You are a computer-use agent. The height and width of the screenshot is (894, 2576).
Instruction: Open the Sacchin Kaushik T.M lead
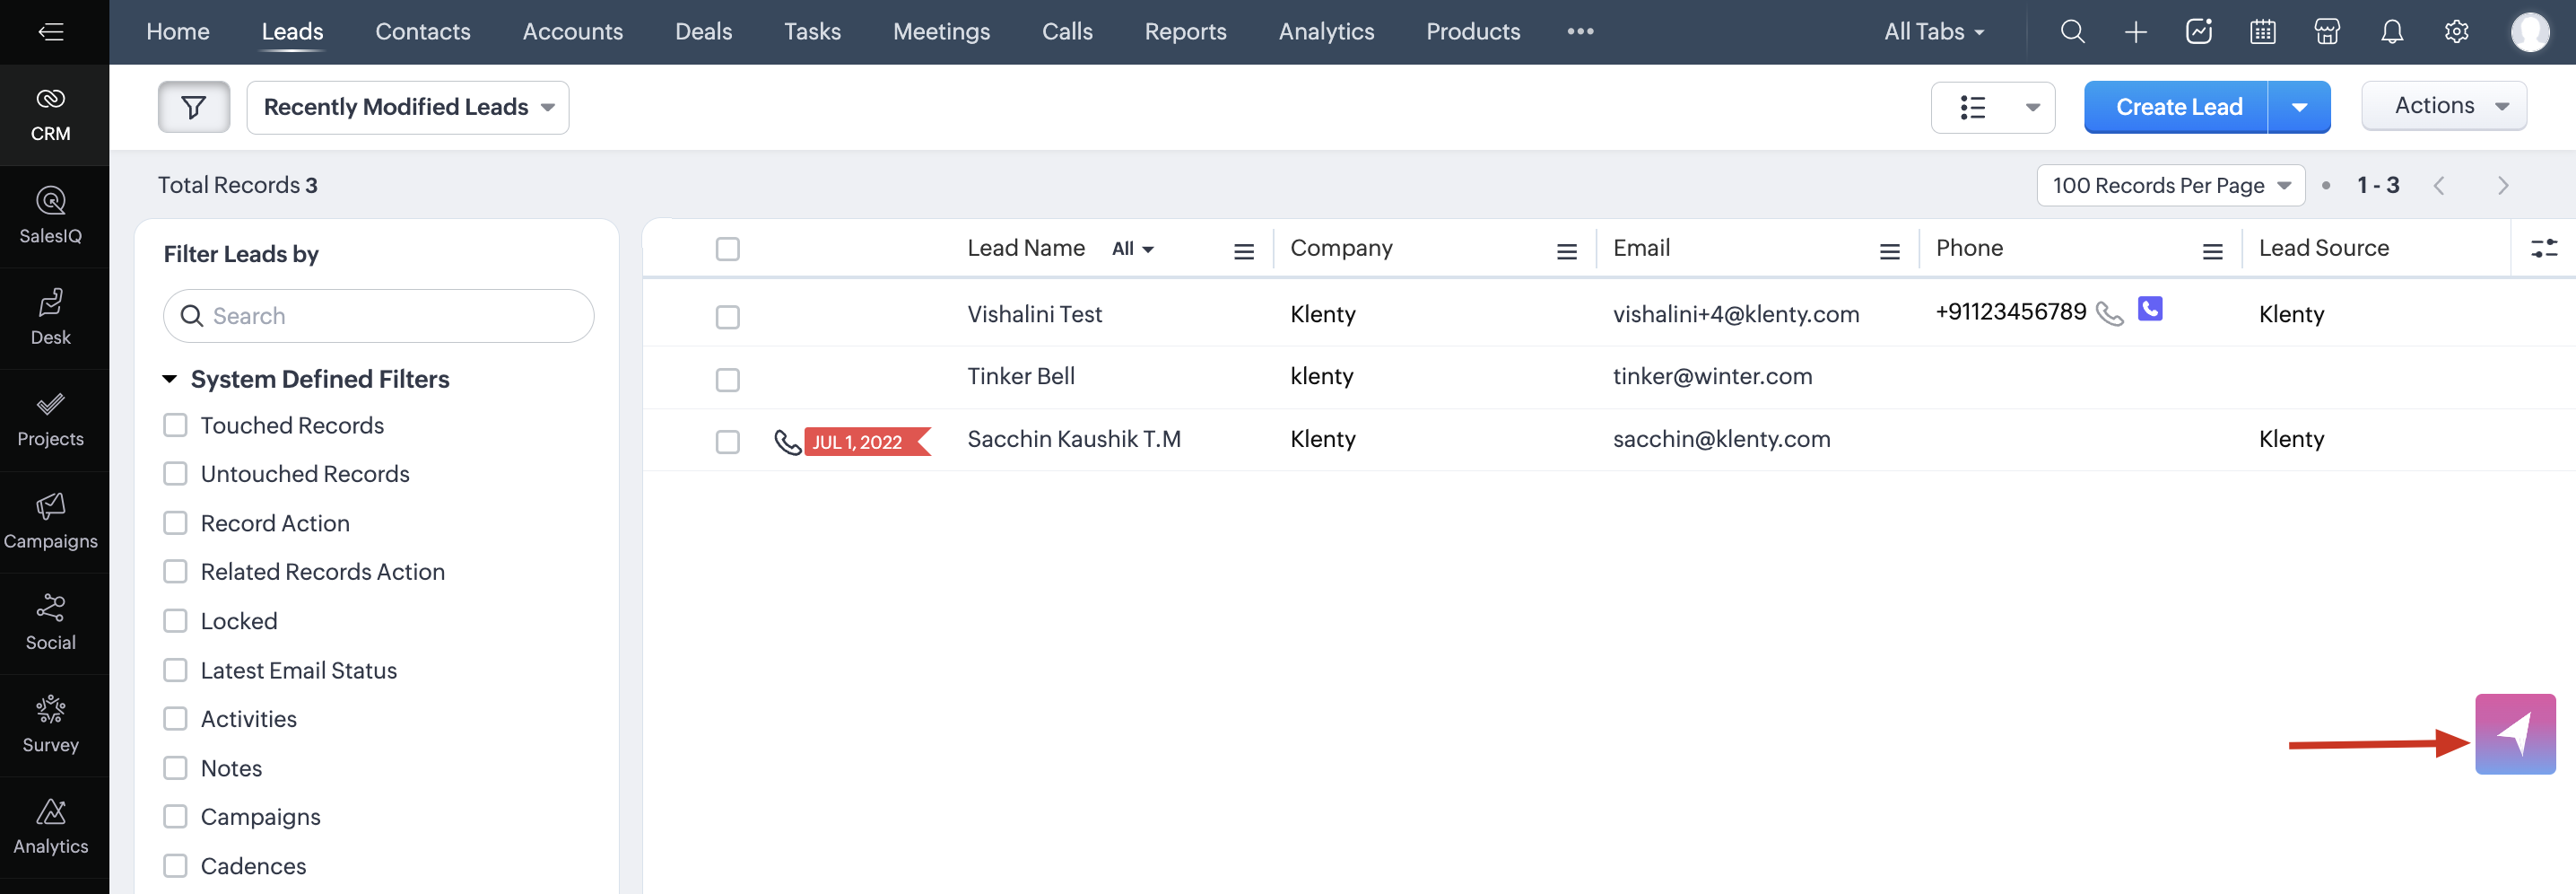1073,440
